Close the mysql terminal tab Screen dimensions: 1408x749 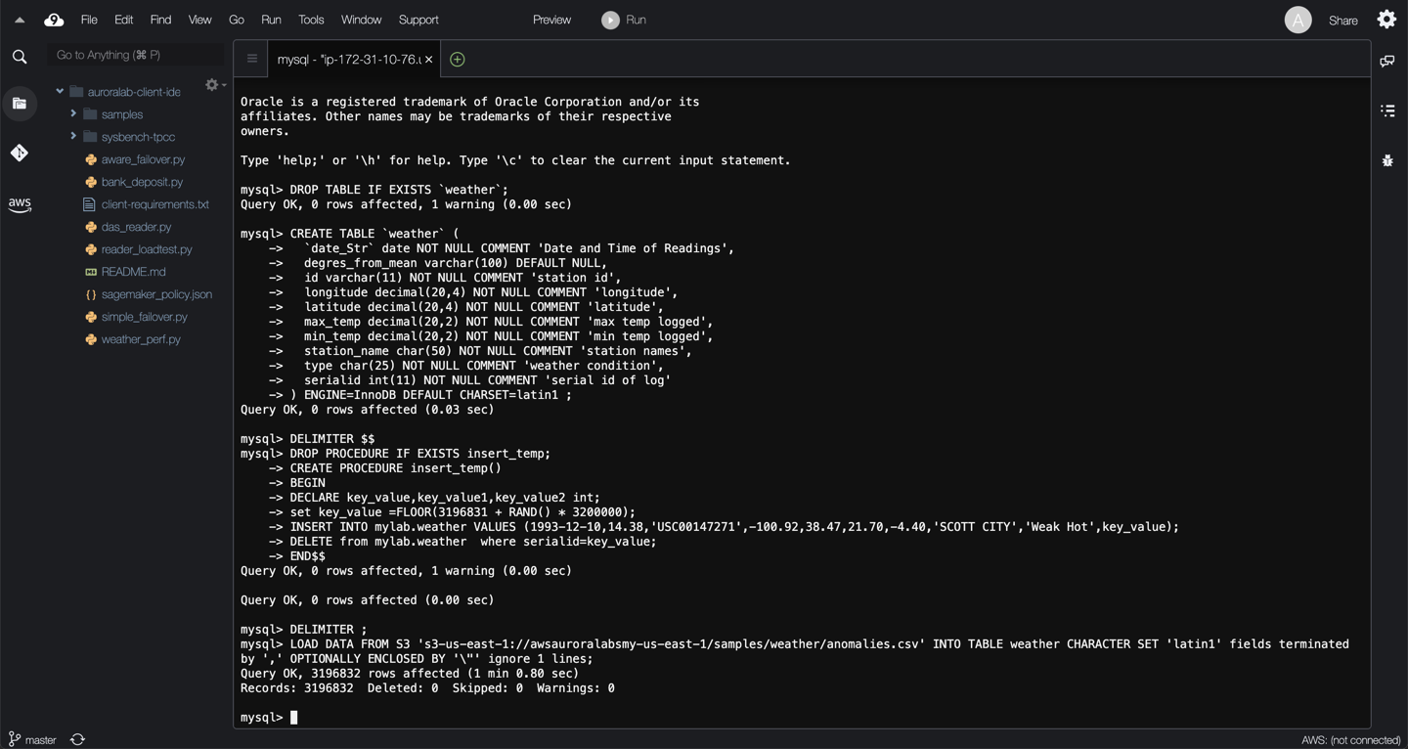428,60
